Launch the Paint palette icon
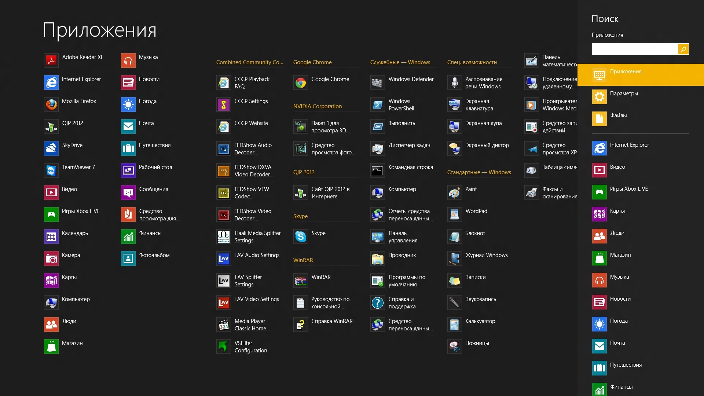704x396 pixels. click(x=455, y=192)
